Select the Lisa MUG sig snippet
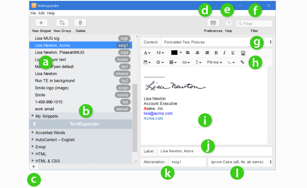307x188 pixels. [x=81, y=38]
